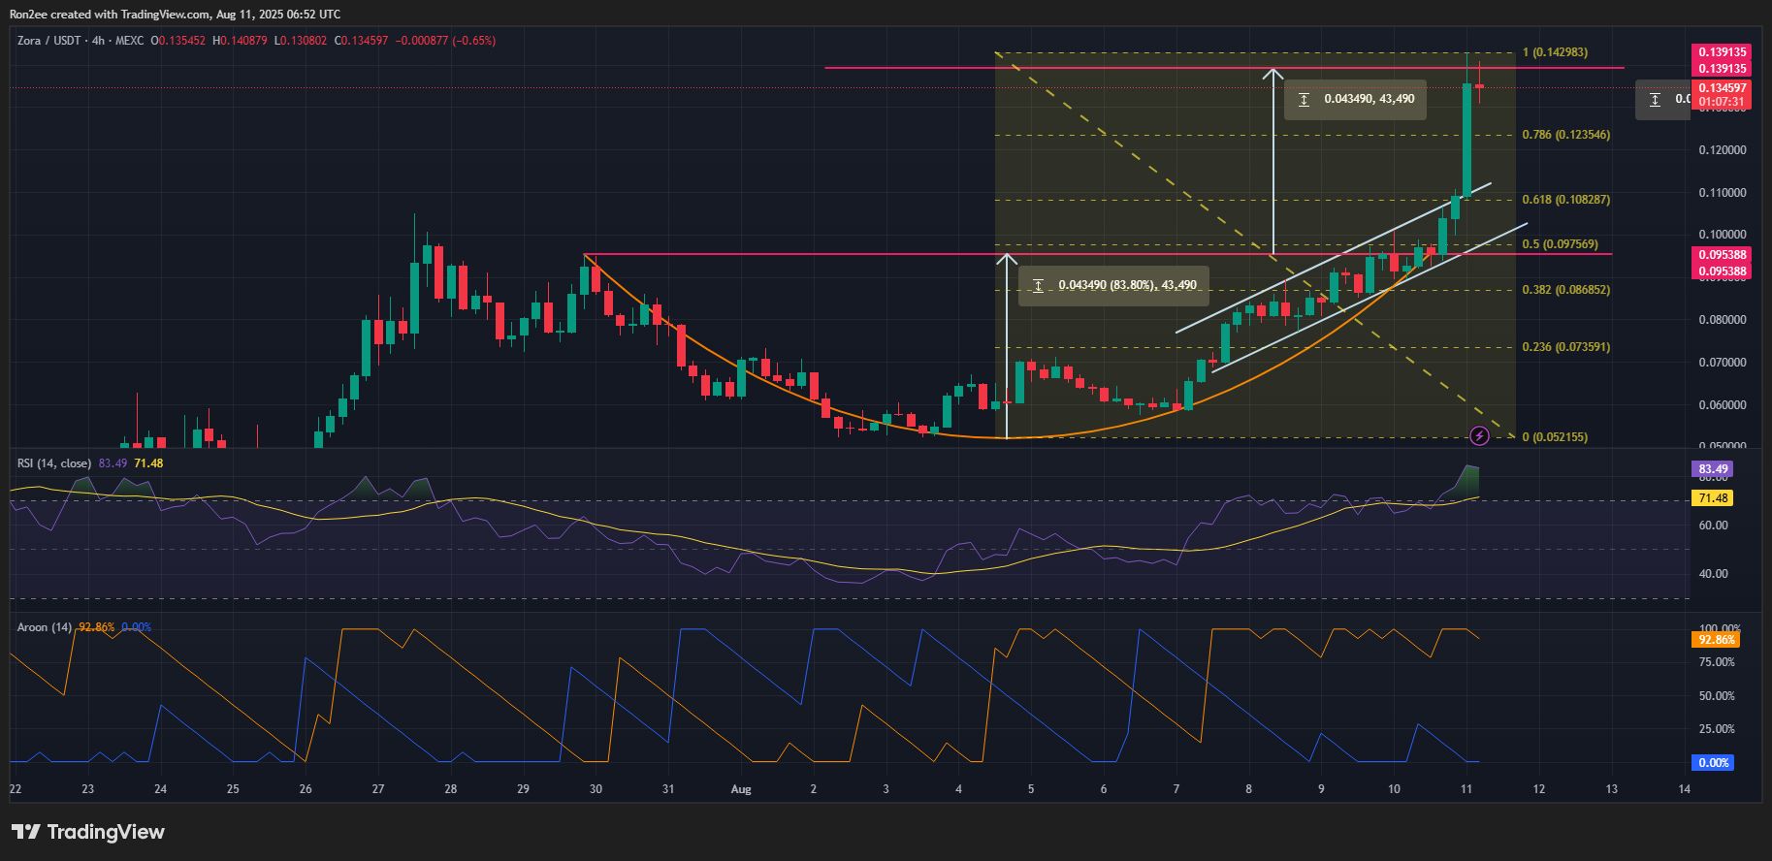Screen dimensions: 1772x861
Task: Click the Aroon legend value 92.86%
Action: click(97, 627)
